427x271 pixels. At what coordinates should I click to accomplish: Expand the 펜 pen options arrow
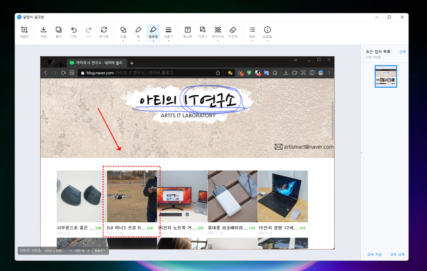click(138, 41)
